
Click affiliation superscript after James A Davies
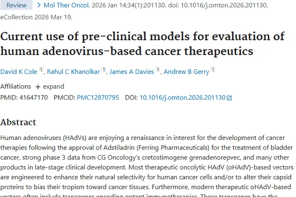point(158,70)
